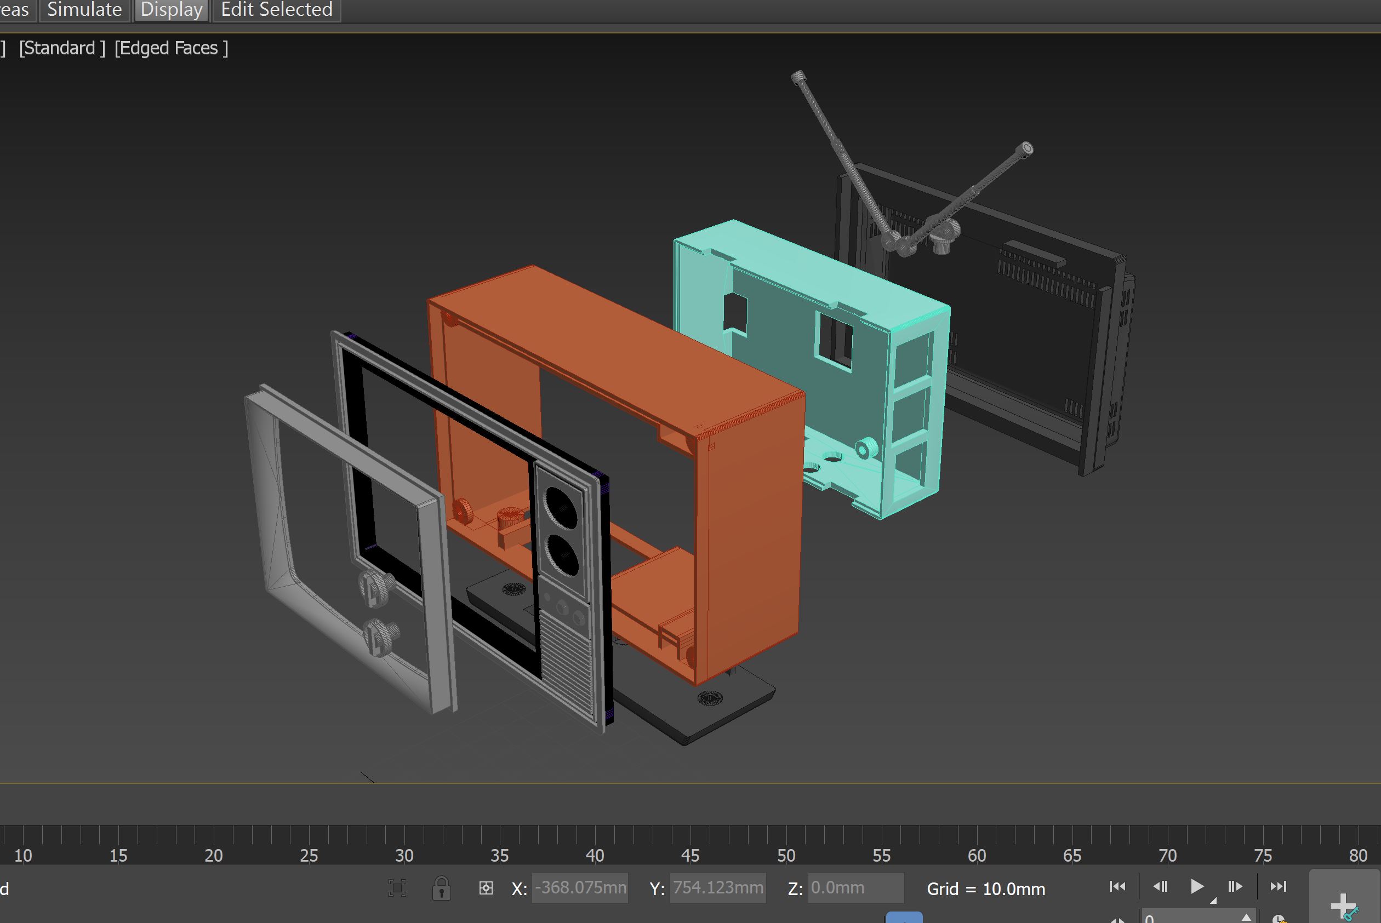The image size is (1381, 923).
Task: Jump to the end of the animation
Action: [1279, 886]
